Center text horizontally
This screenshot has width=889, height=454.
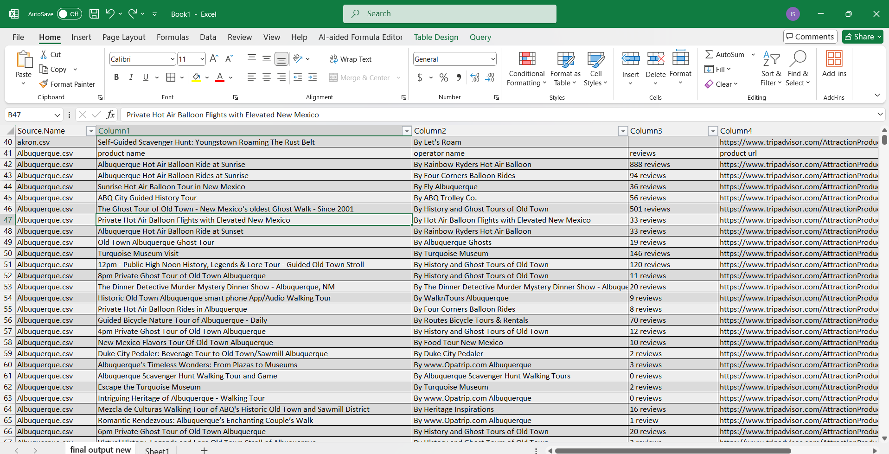267,77
